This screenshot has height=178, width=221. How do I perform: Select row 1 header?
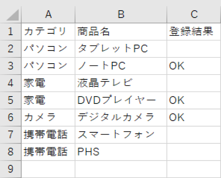tap(11, 32)
